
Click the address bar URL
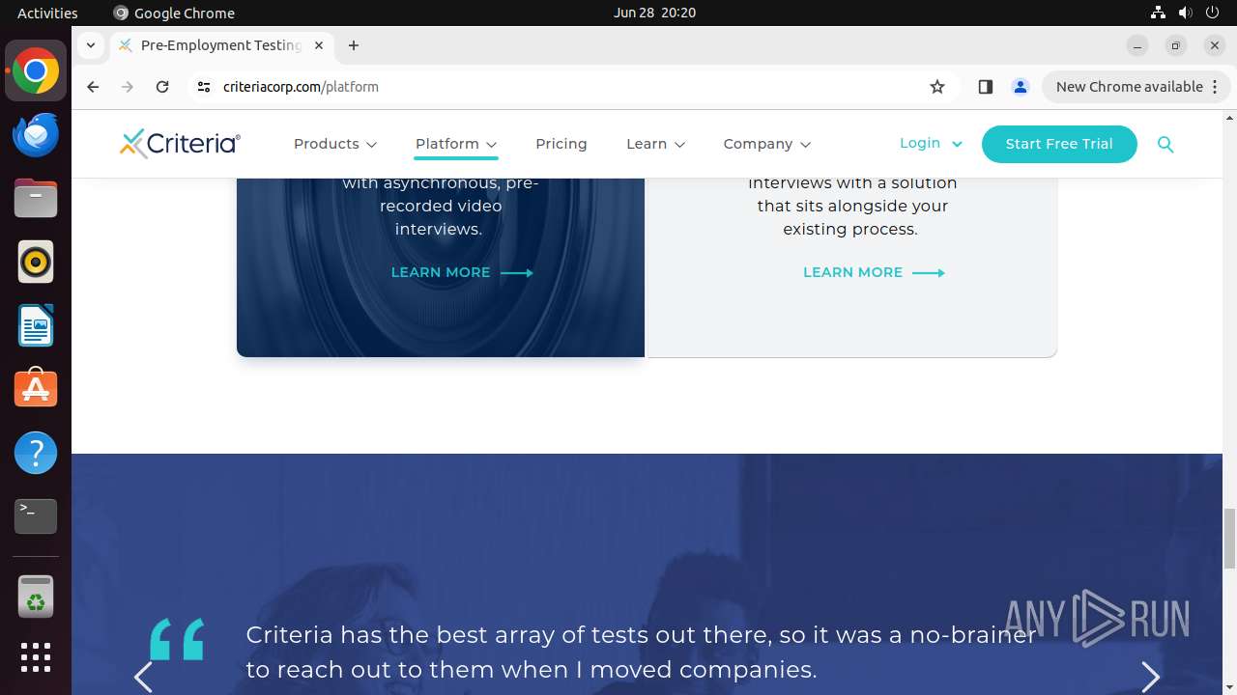[x=301, y=87]
